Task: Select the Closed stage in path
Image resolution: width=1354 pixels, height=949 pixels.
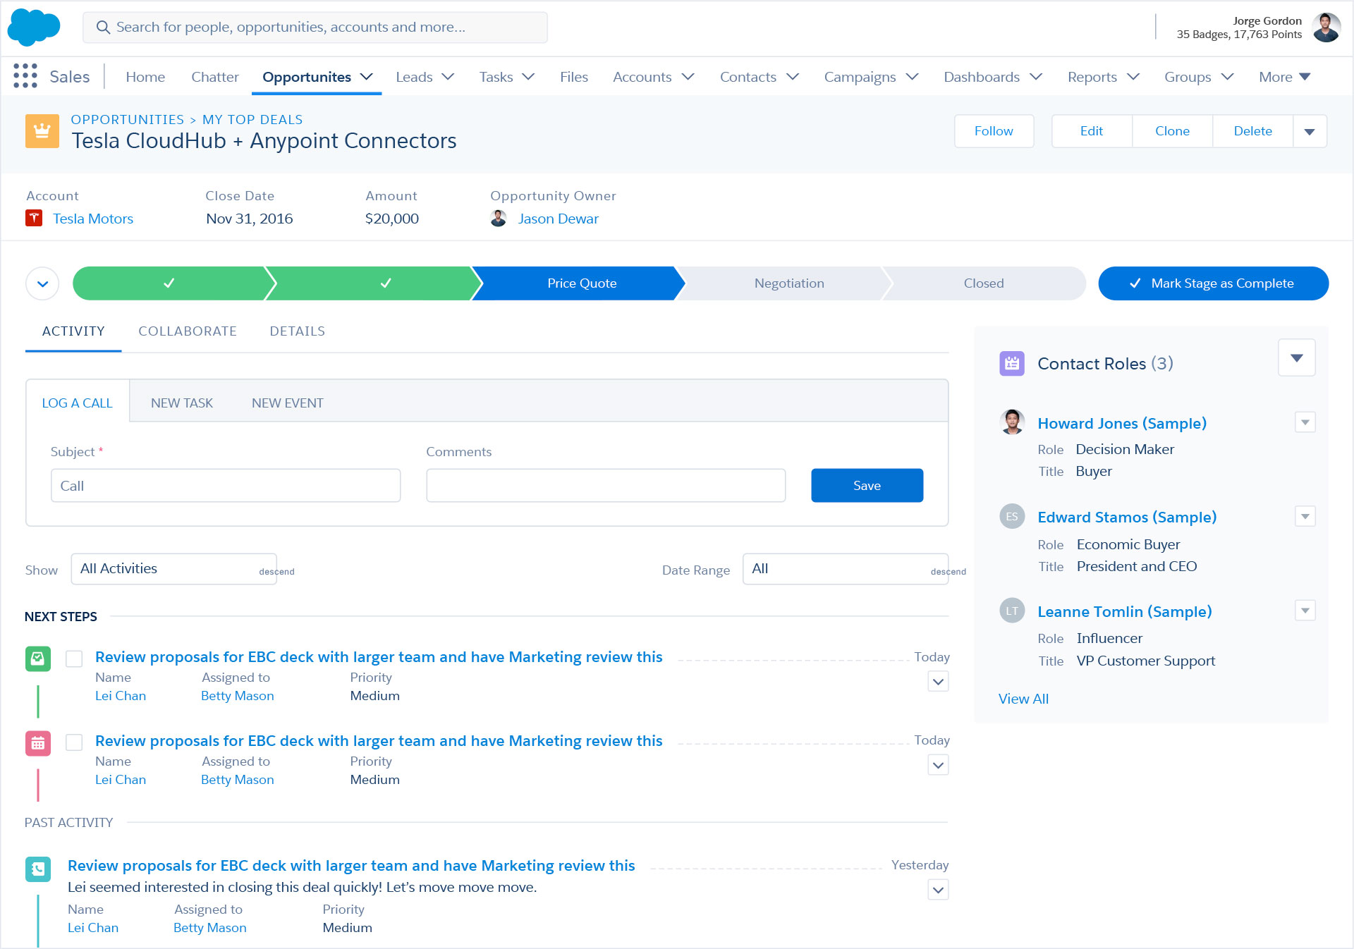Action: pos(984,283)
